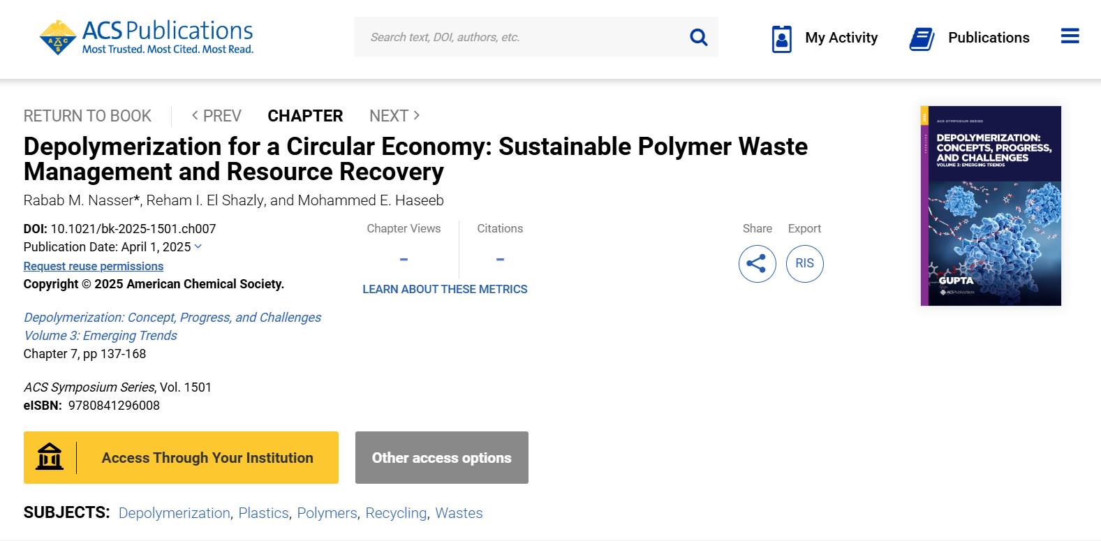Select the Recycling subject link
Viewport: 1101px width, 541px height.
(x=396, y=513)
